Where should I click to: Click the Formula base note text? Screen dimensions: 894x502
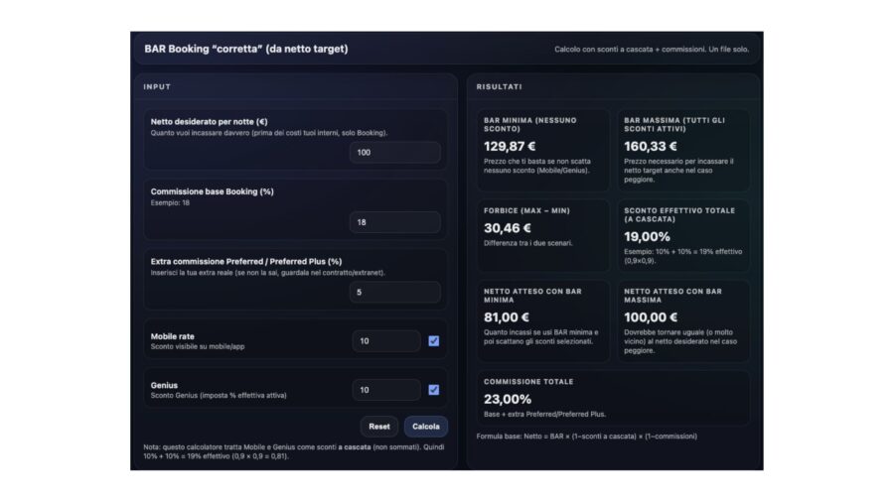tap(586, 436)
